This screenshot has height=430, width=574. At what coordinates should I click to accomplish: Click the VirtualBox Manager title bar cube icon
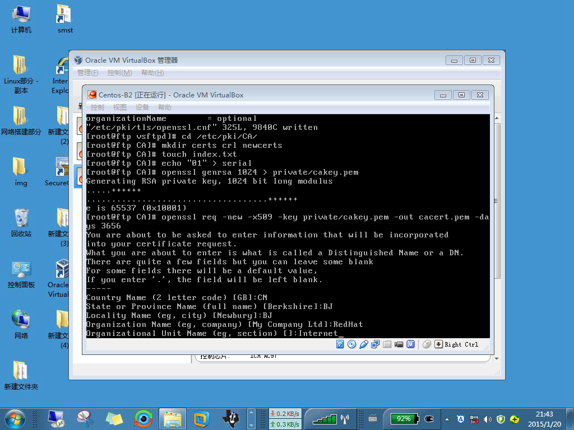78,60
